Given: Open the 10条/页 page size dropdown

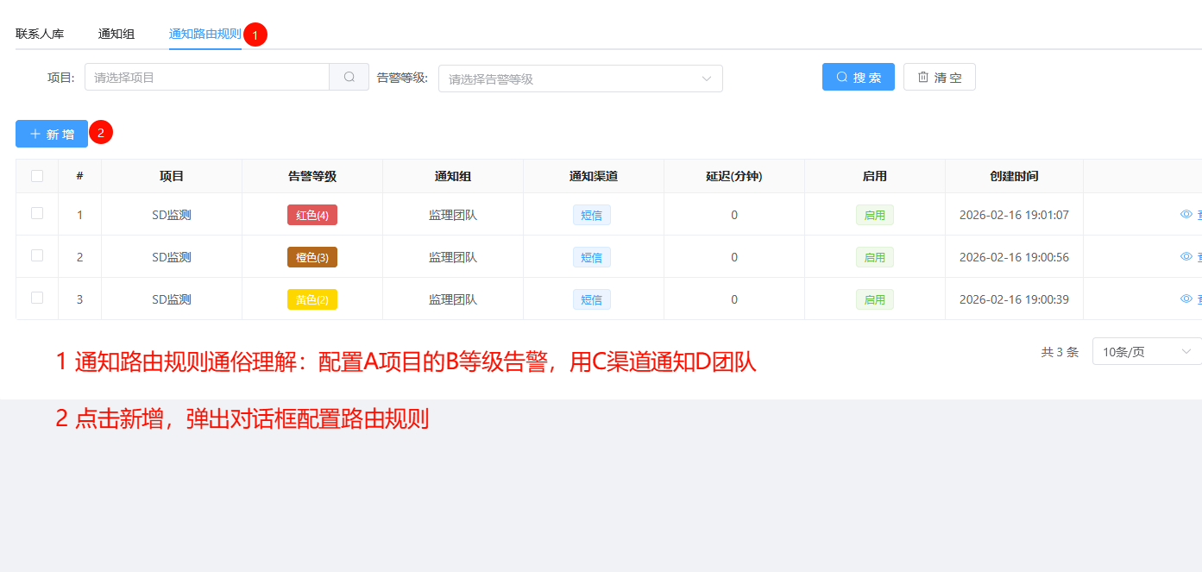Looking at the screenshot, I should click(1147, 351).
